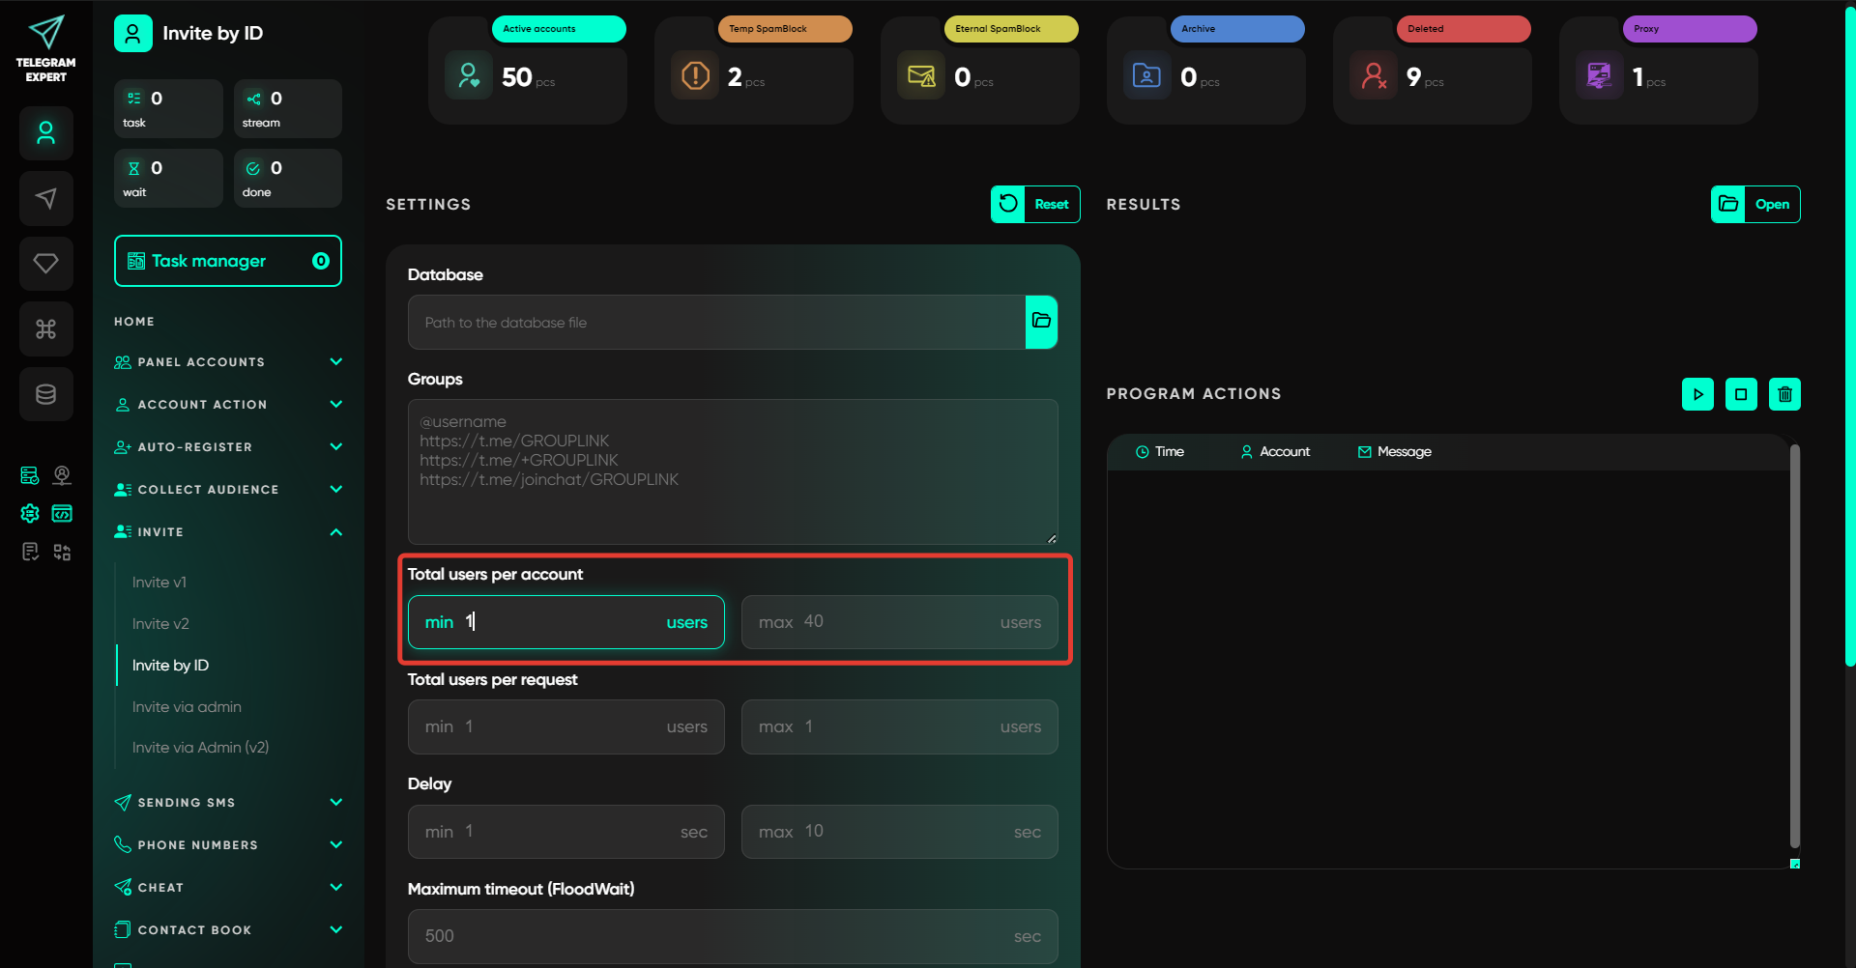Open the Invite v2 menu item
Viewport: 1856px width, 968px height.
click(160, 624)
